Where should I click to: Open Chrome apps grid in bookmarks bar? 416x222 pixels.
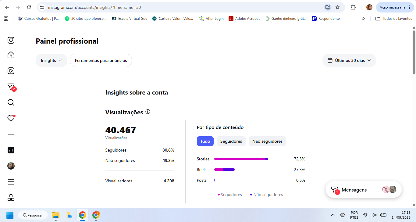pos(6,19)
